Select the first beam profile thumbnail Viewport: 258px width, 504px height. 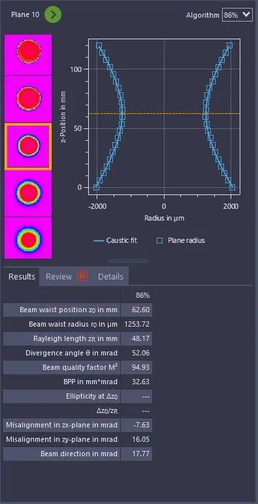coord(28,55)
